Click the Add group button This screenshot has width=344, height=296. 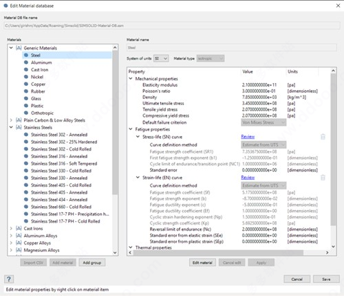point(92,262)
